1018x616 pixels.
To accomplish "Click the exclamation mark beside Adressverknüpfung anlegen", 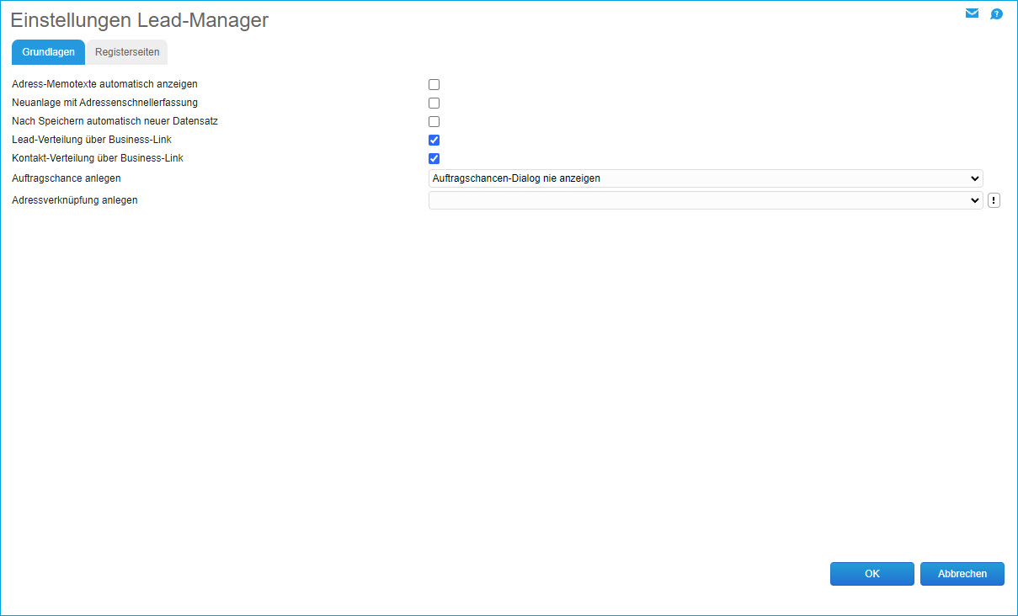I will click(x=994, y=199).
